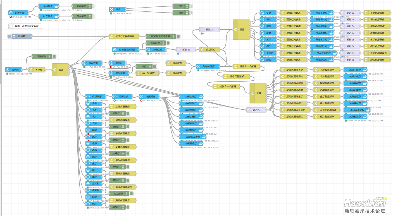Click the 是否机器开书房 node label
Image resolution: width=393 pixels, height=216 pixels.
tap(295, 76)
